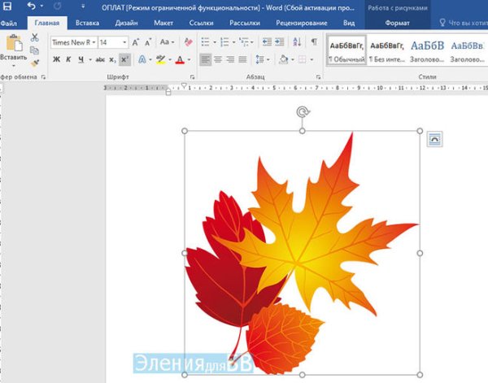Click the show paragraph marks ¶ icon
This screenshot has width=488, height=383.
click(x=314, y=42)
